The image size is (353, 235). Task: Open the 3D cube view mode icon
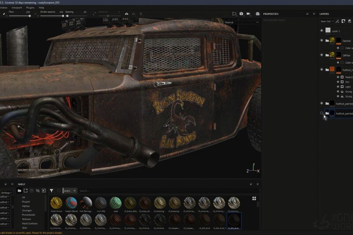click(242, 14)
